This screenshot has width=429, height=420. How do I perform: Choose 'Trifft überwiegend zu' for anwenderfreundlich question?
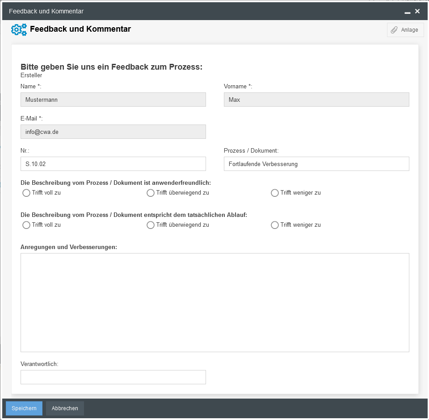(x=151, y=193)
